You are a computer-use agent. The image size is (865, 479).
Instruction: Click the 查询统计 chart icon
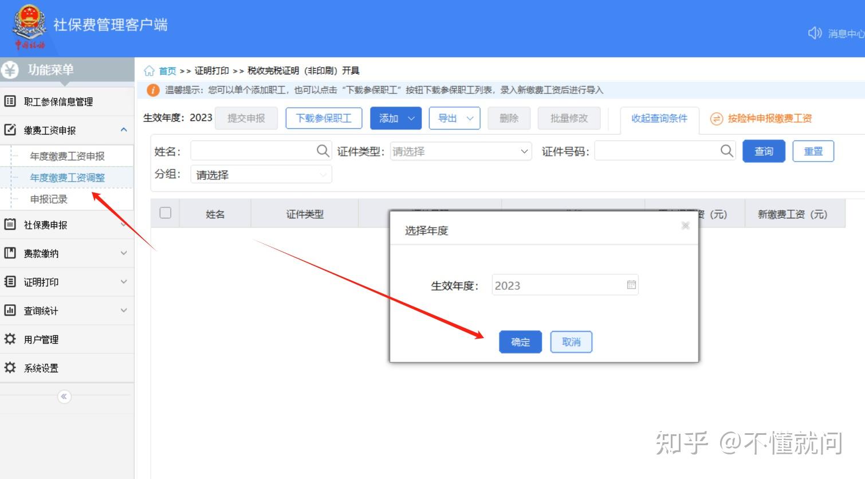click(x=10, y=311)
